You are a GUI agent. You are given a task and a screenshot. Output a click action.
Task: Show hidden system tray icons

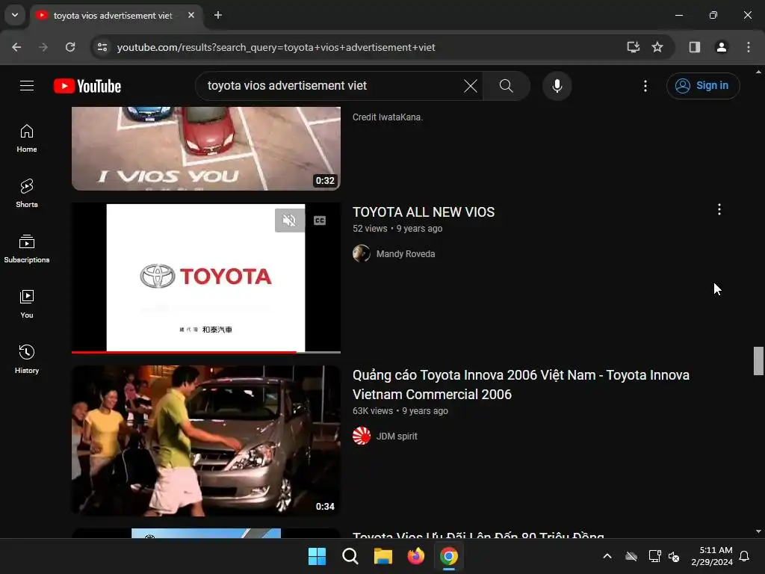coord(607,556)
